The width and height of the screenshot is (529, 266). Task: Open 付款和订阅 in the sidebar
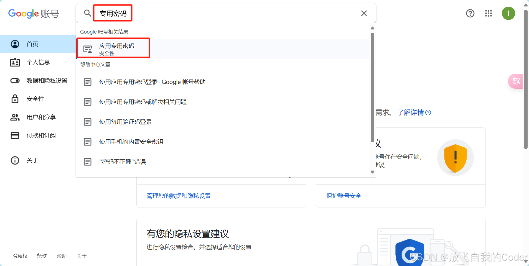coord(38,135)
